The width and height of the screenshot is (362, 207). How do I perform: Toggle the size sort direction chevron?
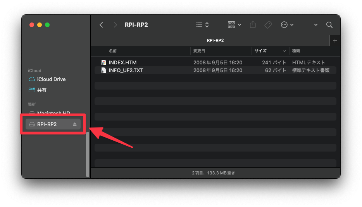pos(284,51)
